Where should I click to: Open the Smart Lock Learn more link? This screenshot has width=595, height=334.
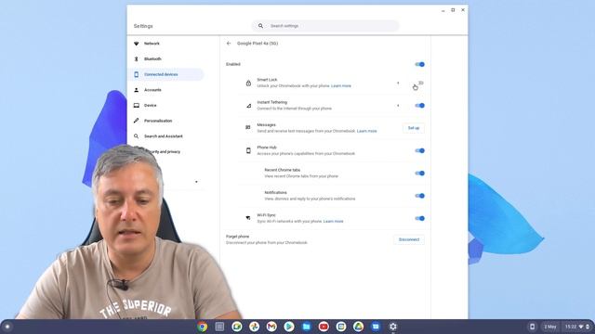(x=341, y=86)
